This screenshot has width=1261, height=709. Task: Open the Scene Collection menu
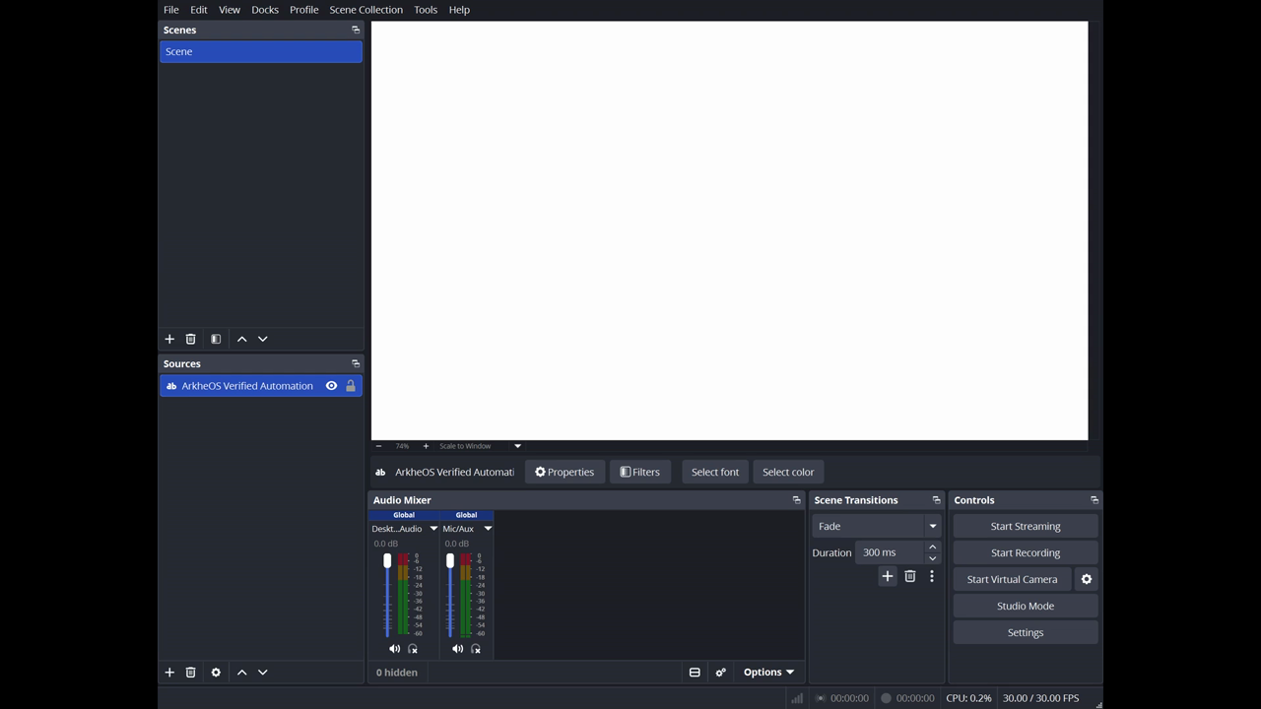tap(366, 10)
